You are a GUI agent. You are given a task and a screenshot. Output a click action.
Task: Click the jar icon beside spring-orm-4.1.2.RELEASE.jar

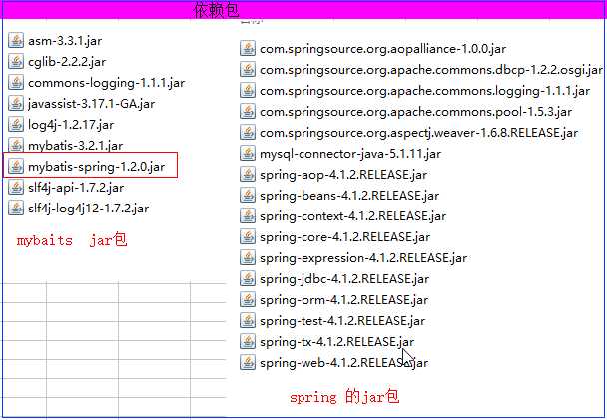248,299
